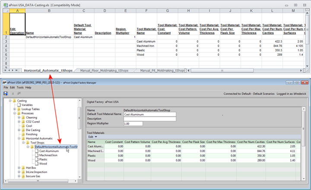Click the Machined Iron document icon in tree
Screen dimensions: 311x190
[37, 155]
